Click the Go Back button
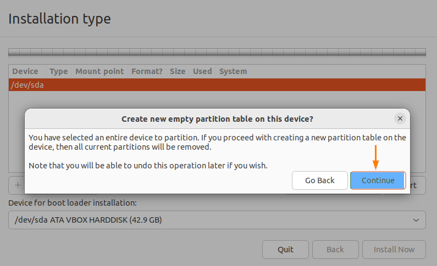This screenshot has width=437, height=266. click(319, 180)
